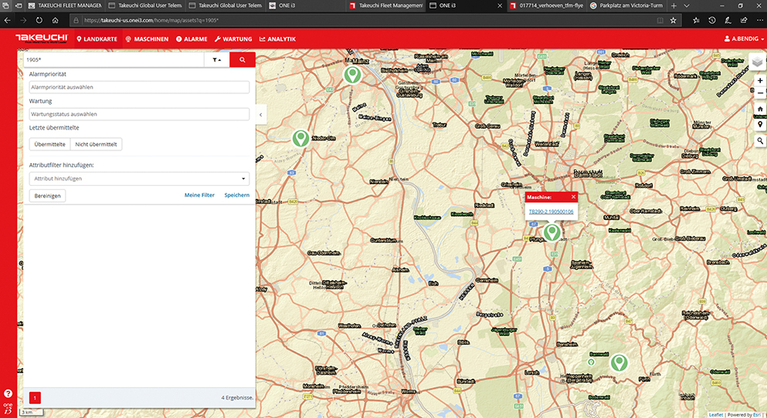The image size is (767, 418).
Task: Toggle the Übermittelte filter
Action: (x=49, y=144)
